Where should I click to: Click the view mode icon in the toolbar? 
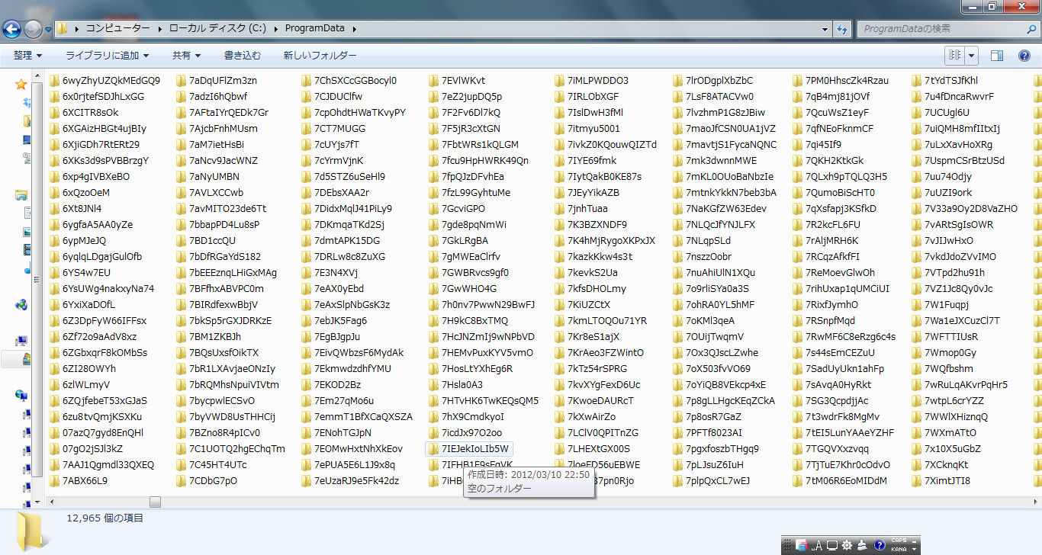(x=954, y=56)
